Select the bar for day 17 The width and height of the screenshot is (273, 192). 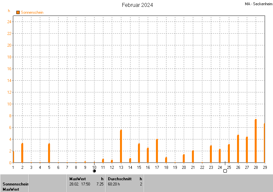(157, 151)
